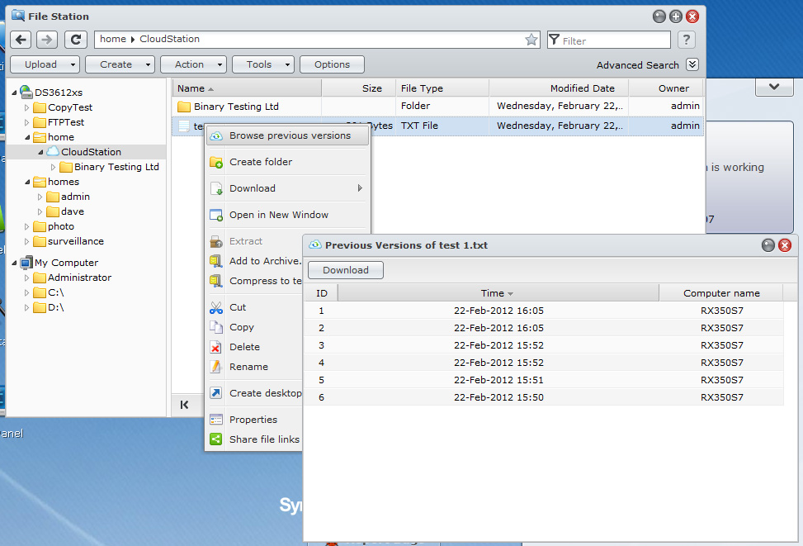803x546 pixels.
Task: Click Download in Previous Versions dialog
Action: point(346,270)
